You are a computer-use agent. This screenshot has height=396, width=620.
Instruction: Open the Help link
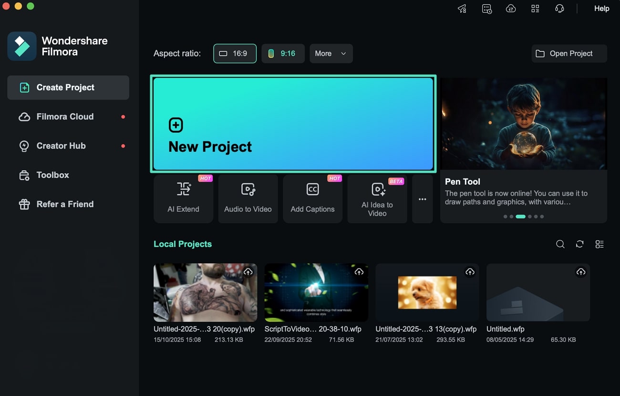pyautogui.click(x=601, y=9)
